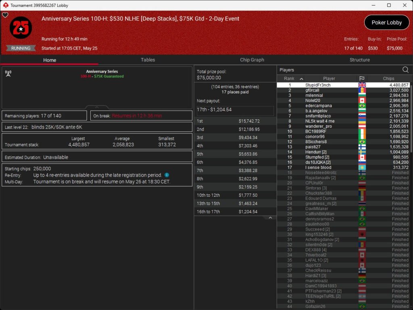Click the Last level 22 blinds row

[97, 127]
